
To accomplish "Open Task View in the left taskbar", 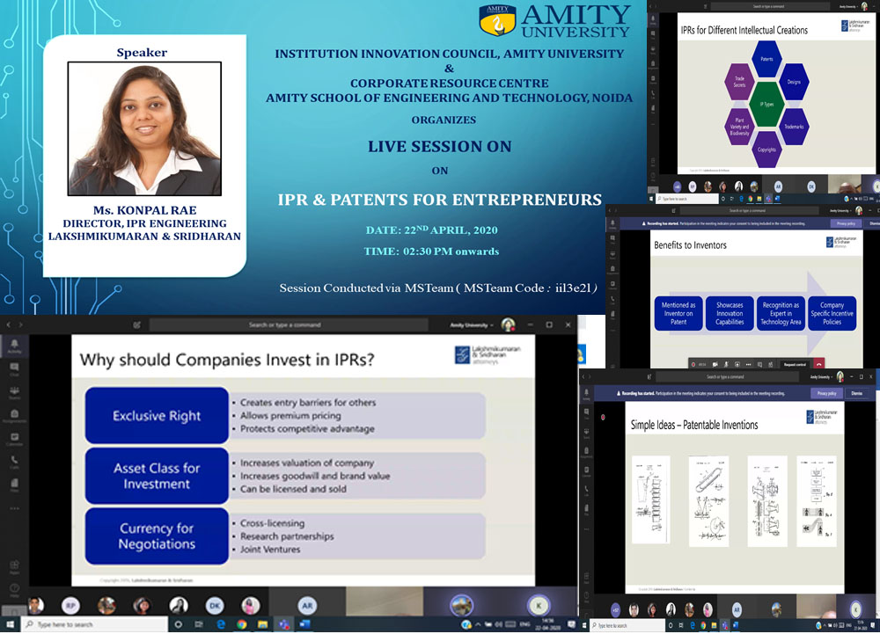I will (199, 624).
